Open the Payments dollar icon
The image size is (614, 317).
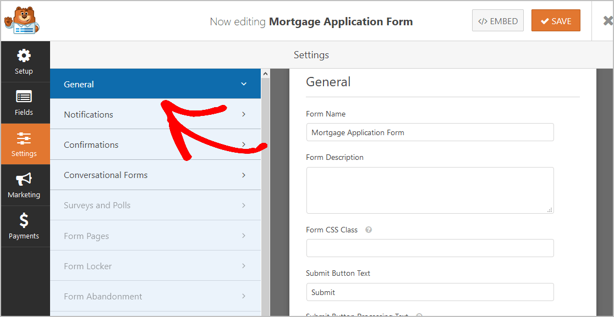point(24,221)
